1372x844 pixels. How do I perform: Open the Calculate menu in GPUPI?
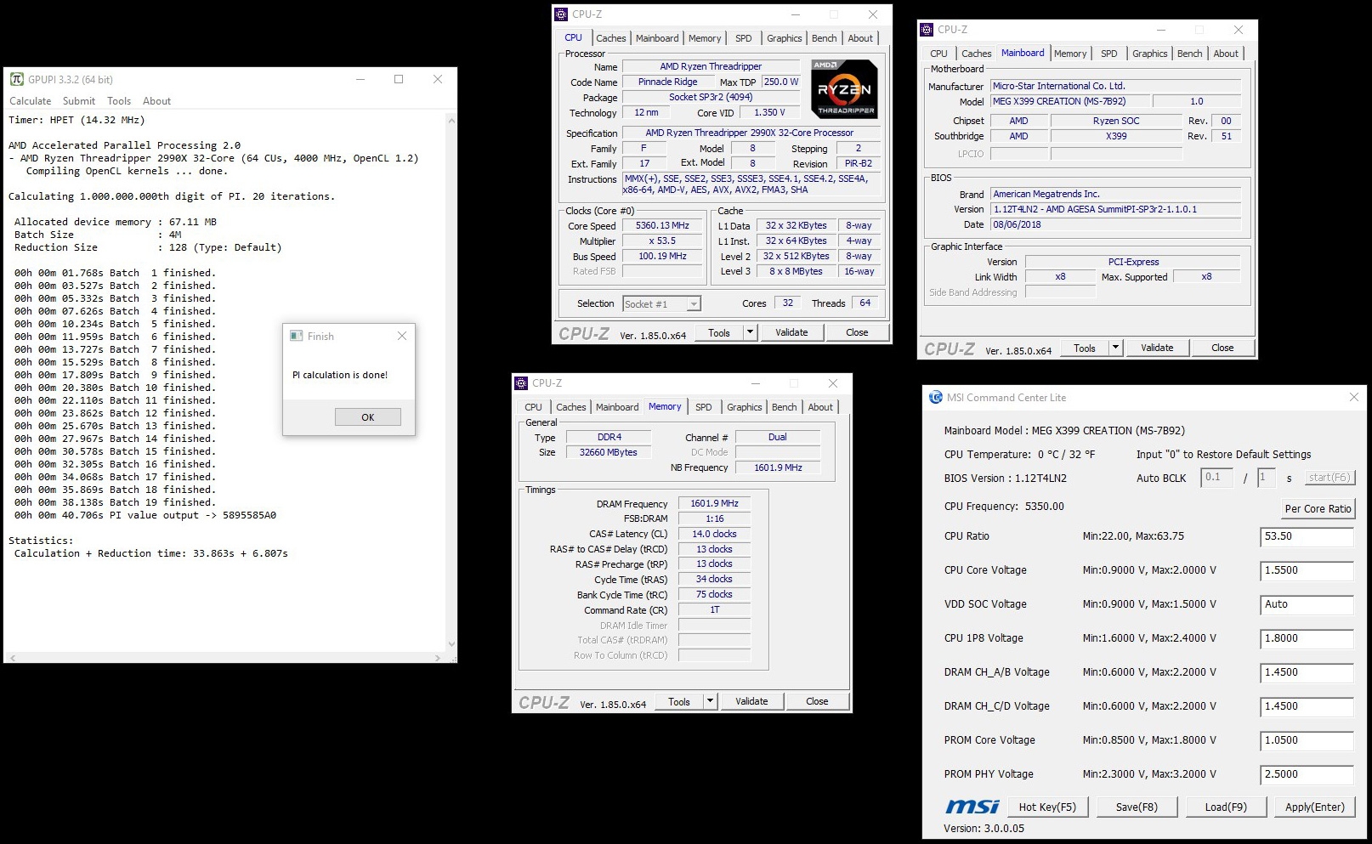tap(31, 101)
